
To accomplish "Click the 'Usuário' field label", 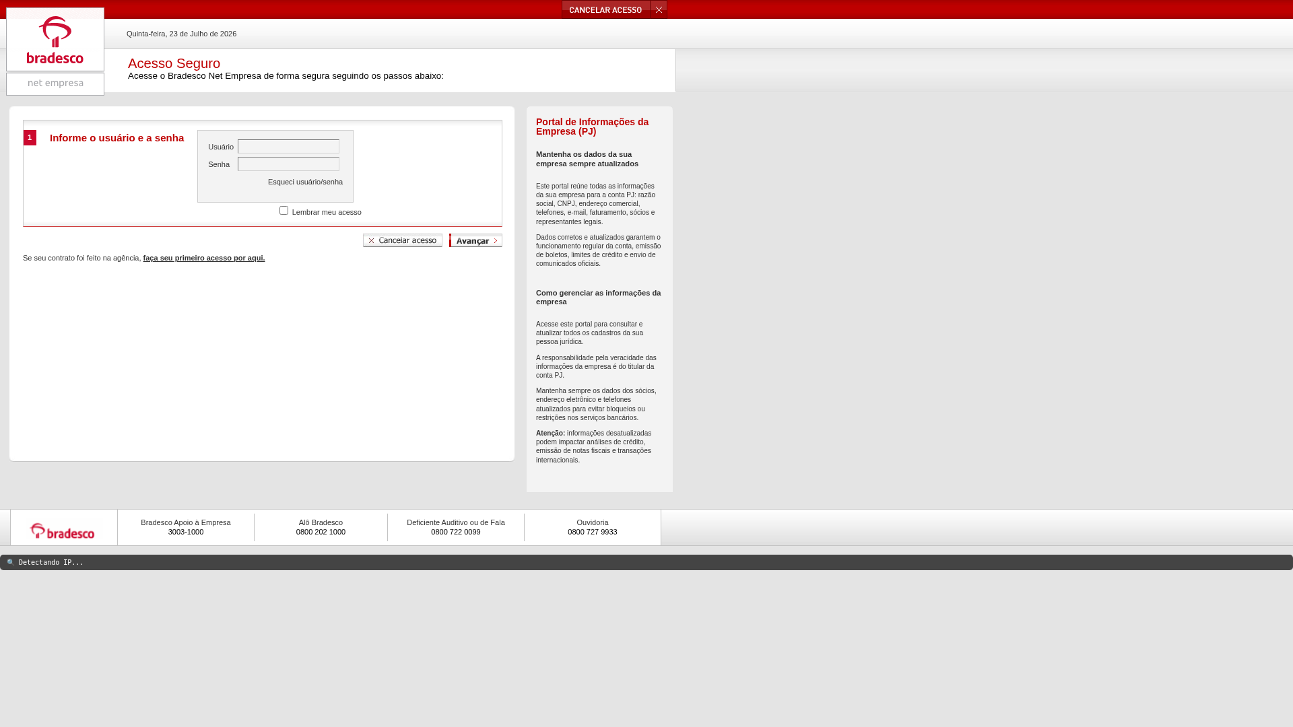I will click(221, 147).
